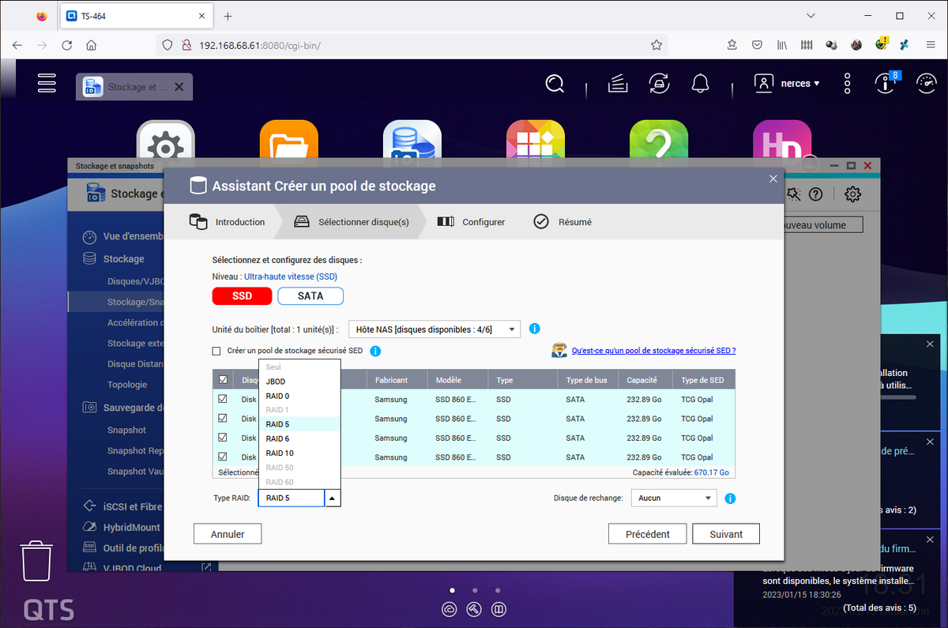Select the SSD tier button
This screenshot has height=628, width=948.
pos(242,296)
